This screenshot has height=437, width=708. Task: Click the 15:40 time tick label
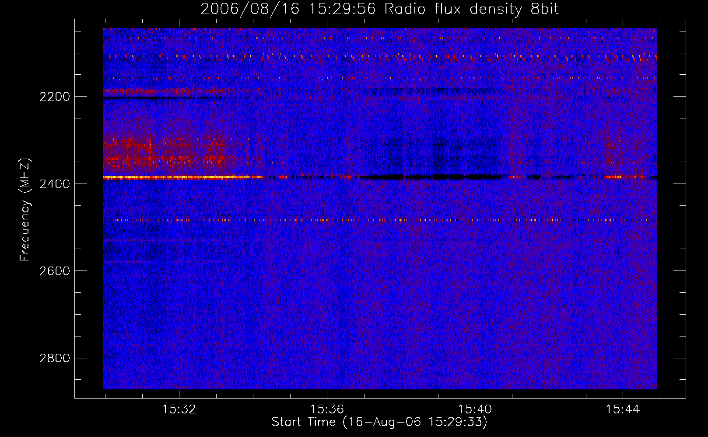tap(475, 409)
